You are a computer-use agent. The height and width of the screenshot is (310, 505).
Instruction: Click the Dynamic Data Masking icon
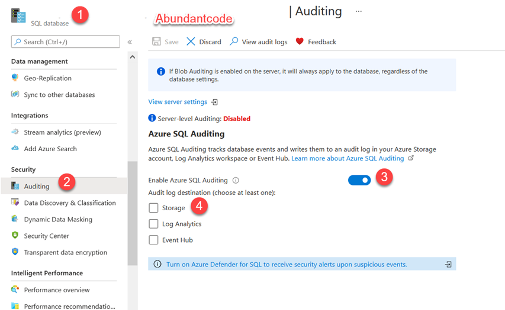click(15, 218)
